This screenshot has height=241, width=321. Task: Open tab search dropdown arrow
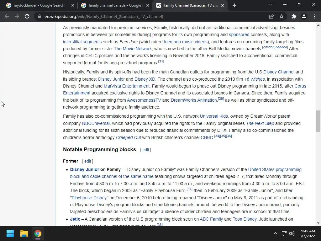coord(271,4)
